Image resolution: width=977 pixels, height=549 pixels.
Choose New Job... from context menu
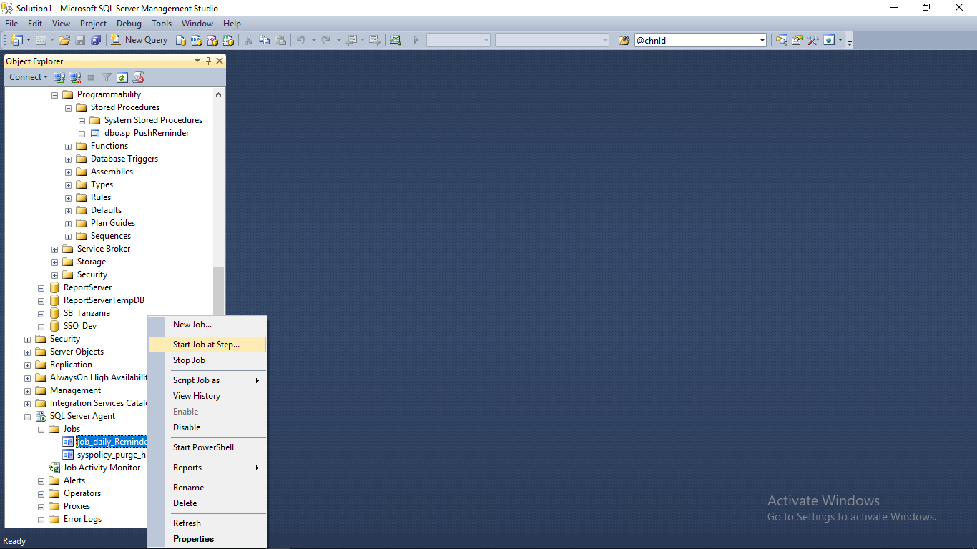(x=207, y=325)
